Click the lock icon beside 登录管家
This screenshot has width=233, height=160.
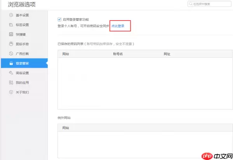coord(11,63)
